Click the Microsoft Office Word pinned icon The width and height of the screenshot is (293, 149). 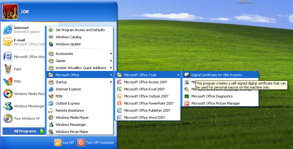tap(8, 56)
